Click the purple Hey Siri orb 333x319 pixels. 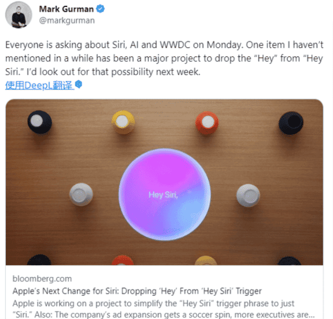pos(164,194)
